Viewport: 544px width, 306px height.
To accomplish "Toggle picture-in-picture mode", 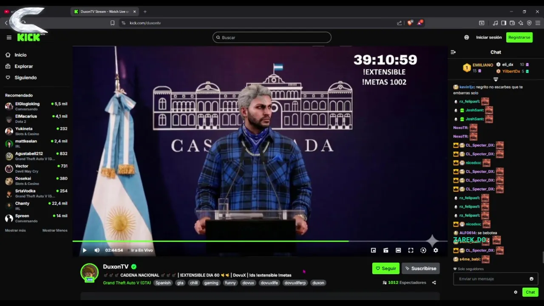I will coord(373,250).
